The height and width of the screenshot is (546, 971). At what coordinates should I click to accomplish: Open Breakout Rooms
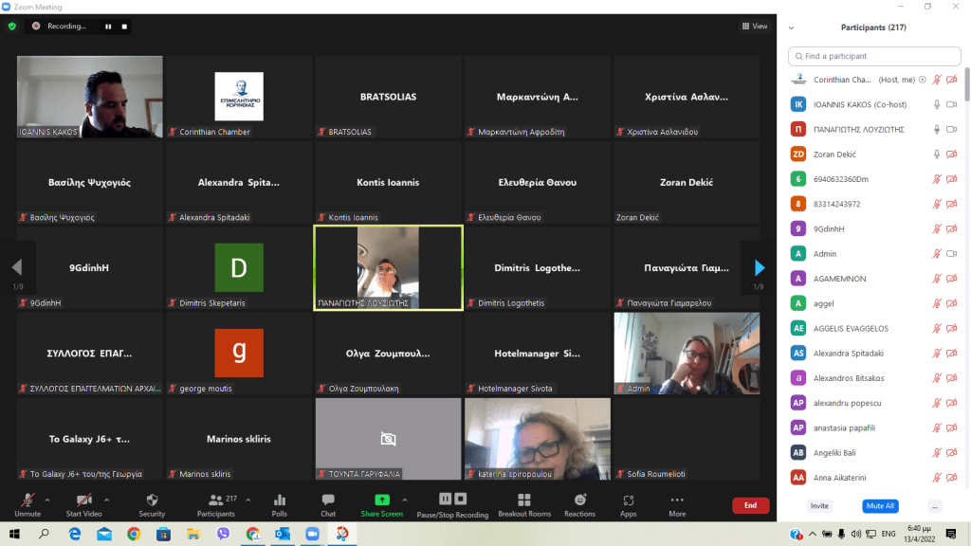(x=524, y=504)
